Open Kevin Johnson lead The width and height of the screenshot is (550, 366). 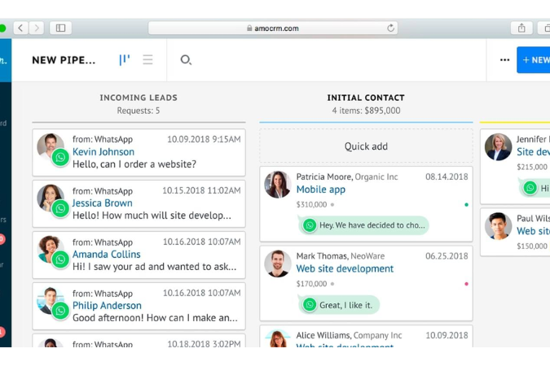tap(103, 151)
